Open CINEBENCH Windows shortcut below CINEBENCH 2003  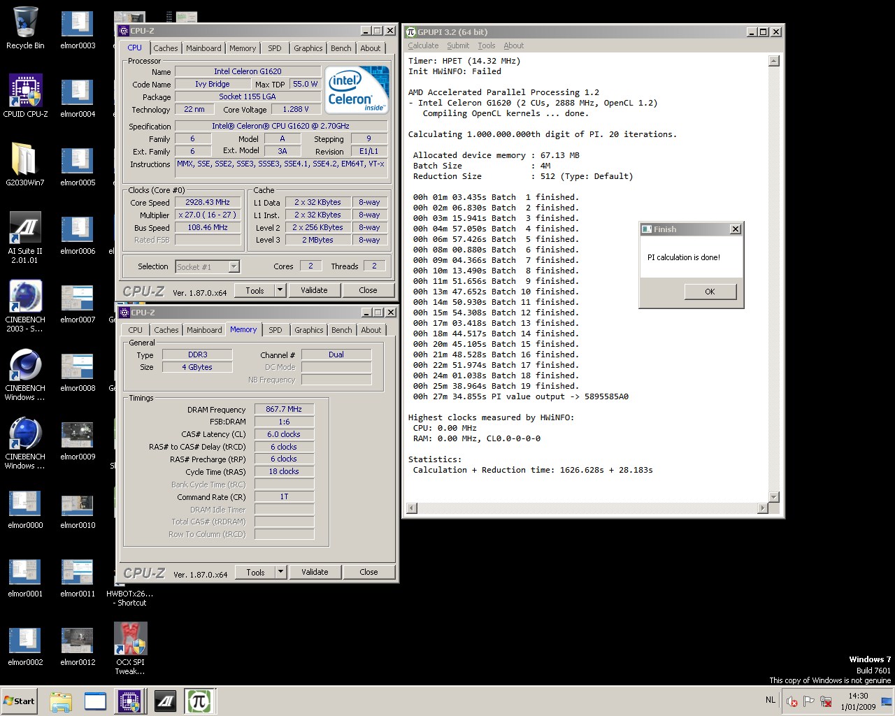25,374
